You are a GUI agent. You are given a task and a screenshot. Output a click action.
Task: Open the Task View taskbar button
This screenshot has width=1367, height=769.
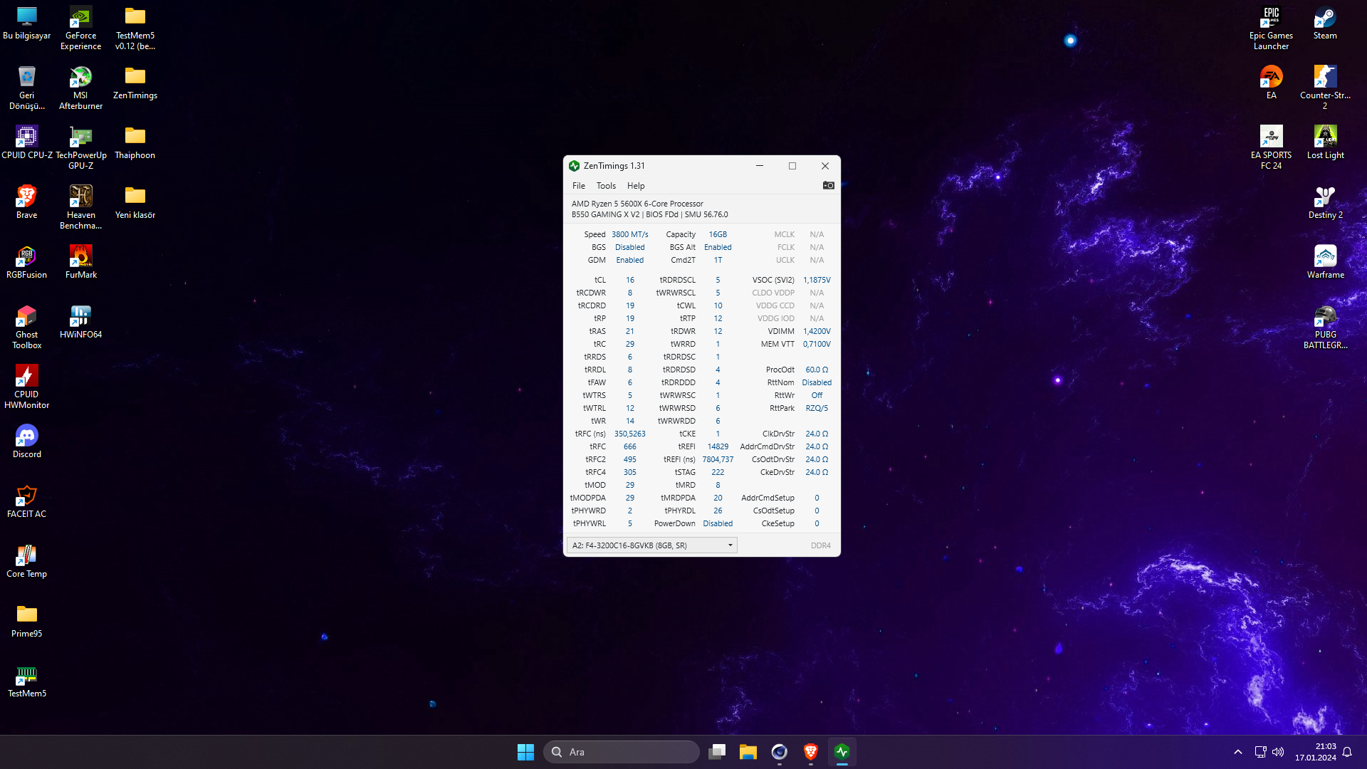click(x=717, y=752)
